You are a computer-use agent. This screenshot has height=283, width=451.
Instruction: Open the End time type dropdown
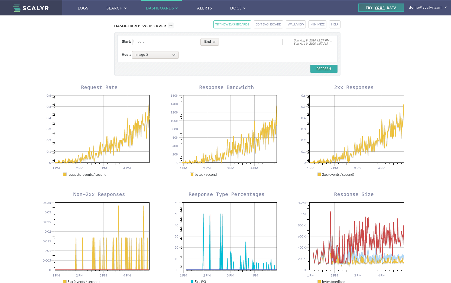(x=209, y=42)
